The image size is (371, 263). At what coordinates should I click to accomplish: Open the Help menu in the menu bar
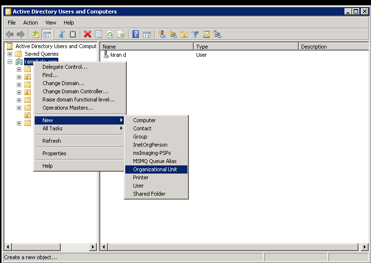pos(68,23)
